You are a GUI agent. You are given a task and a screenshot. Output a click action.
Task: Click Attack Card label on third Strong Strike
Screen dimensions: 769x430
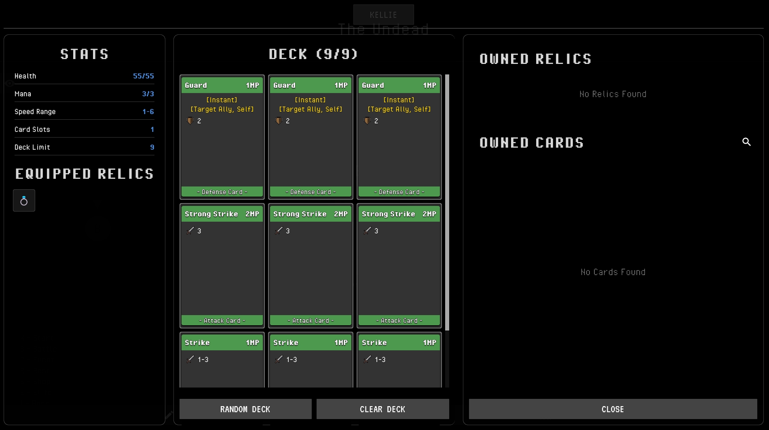[x=399, y=320]
